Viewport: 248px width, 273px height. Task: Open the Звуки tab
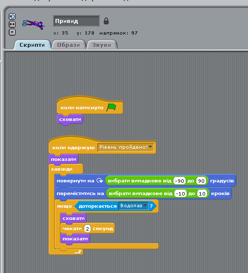pos(102,45)
